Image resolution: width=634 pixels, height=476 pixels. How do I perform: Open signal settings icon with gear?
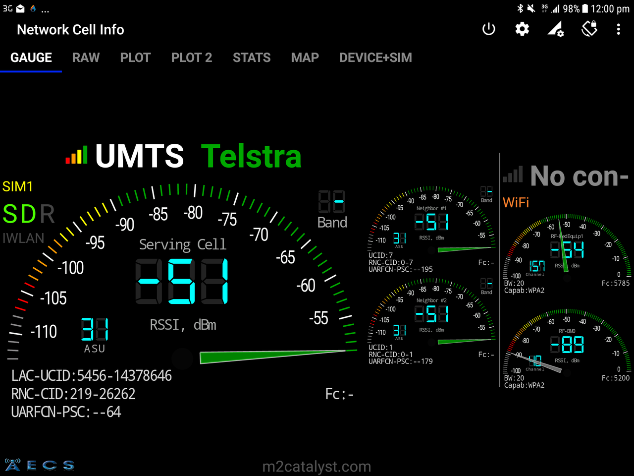coord(556,29)
